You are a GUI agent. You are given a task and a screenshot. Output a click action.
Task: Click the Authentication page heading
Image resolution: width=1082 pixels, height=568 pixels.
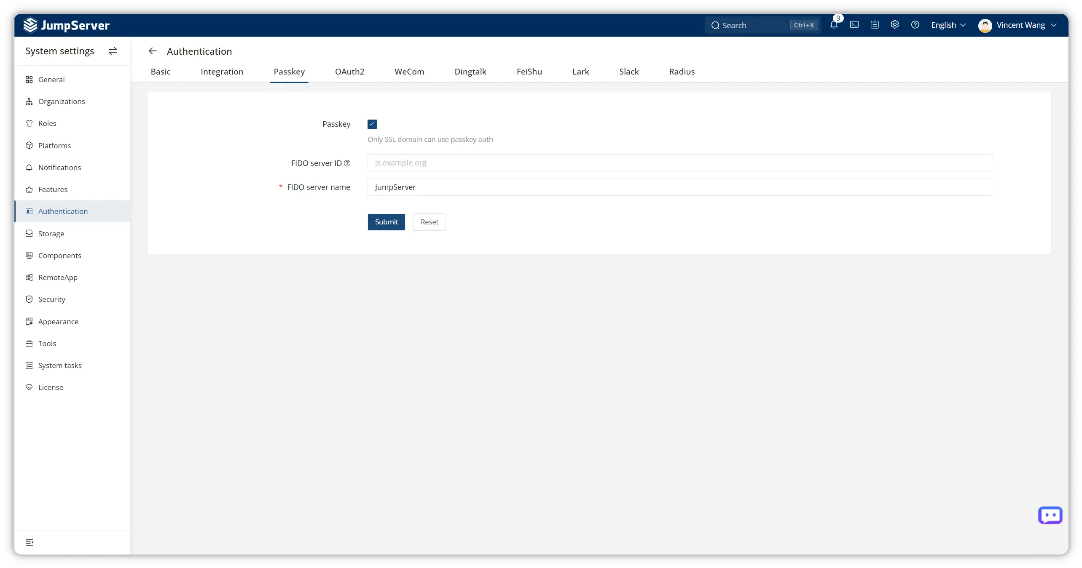click(199, 51)
